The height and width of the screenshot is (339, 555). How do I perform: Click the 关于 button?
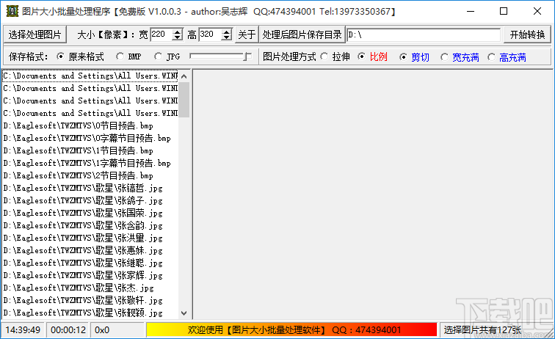pyautogui.click(x=247, y=34)
